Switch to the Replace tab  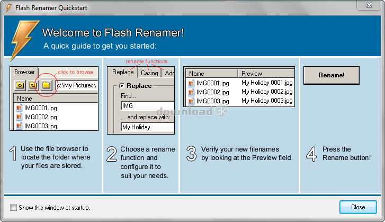coord(123,72)
